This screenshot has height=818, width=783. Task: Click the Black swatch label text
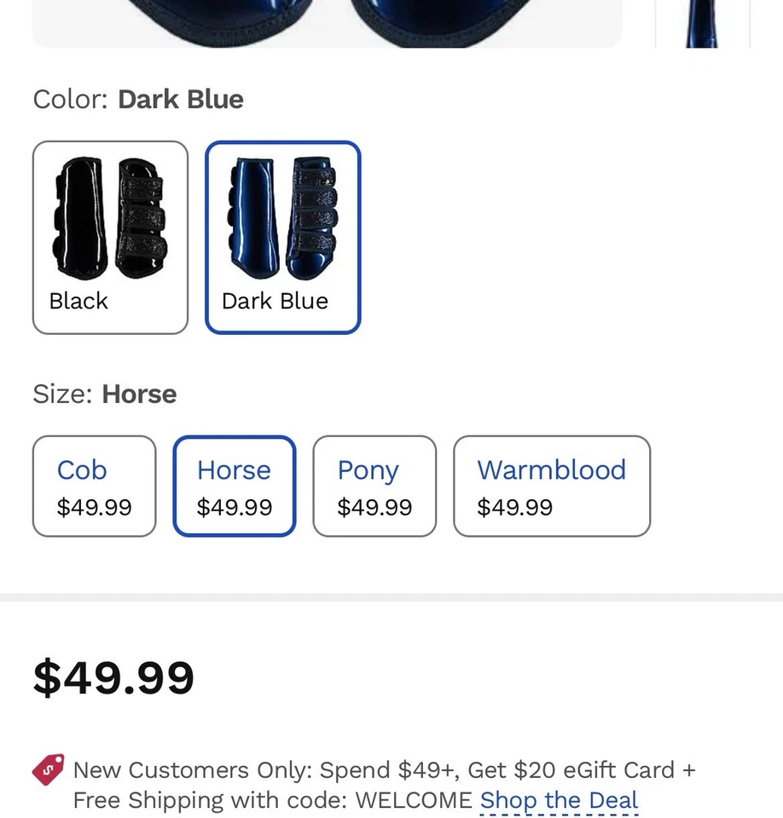[78, 301]
